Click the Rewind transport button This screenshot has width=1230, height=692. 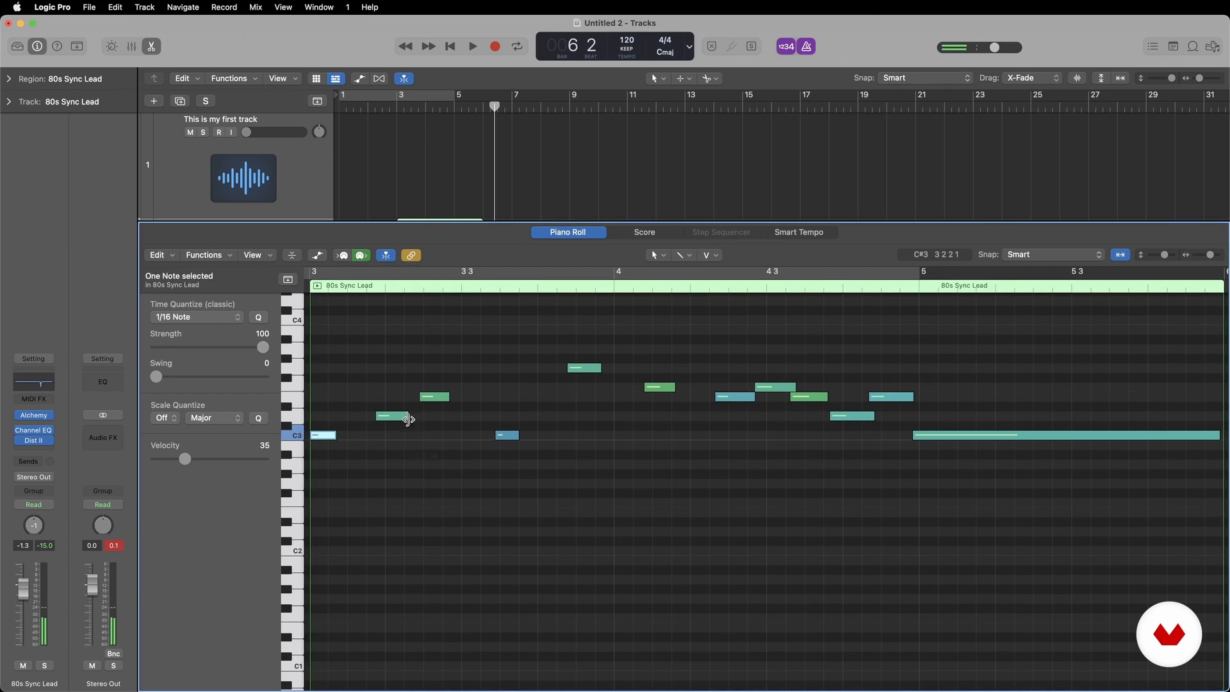[406, 46]
